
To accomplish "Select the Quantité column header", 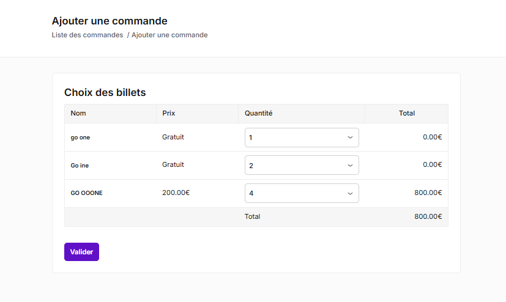I will coord(258,113).
